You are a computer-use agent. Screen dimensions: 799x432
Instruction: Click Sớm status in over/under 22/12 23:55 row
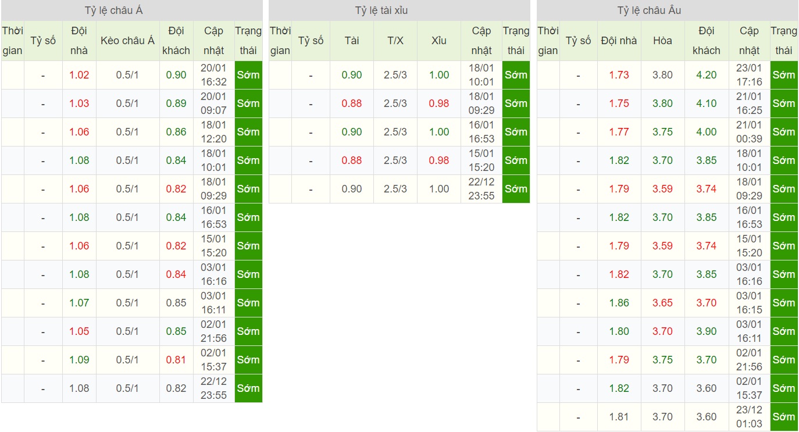[x=516, y=189]
